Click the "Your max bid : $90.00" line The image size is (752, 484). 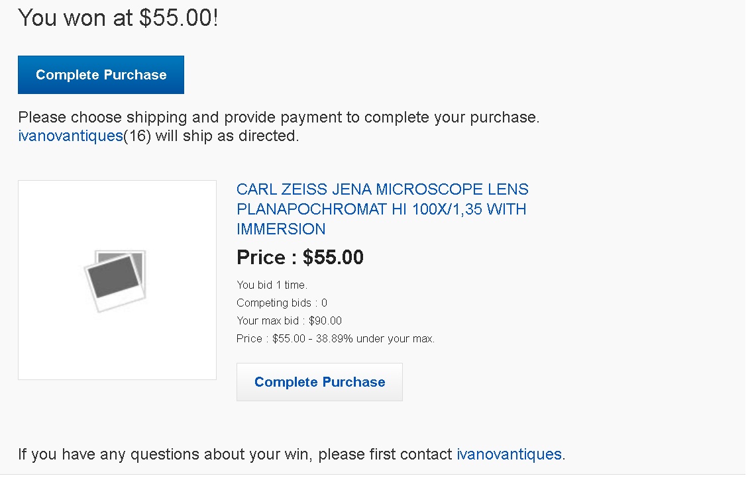tap(289, 320)
